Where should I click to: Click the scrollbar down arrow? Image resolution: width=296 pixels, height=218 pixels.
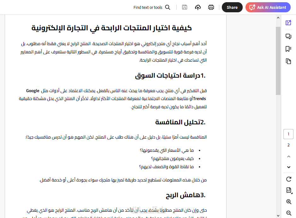click(x=278, y=215)
